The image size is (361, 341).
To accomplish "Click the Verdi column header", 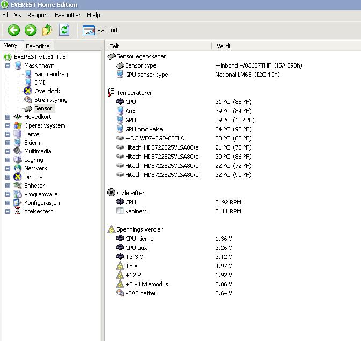I will tap(286, 46).
